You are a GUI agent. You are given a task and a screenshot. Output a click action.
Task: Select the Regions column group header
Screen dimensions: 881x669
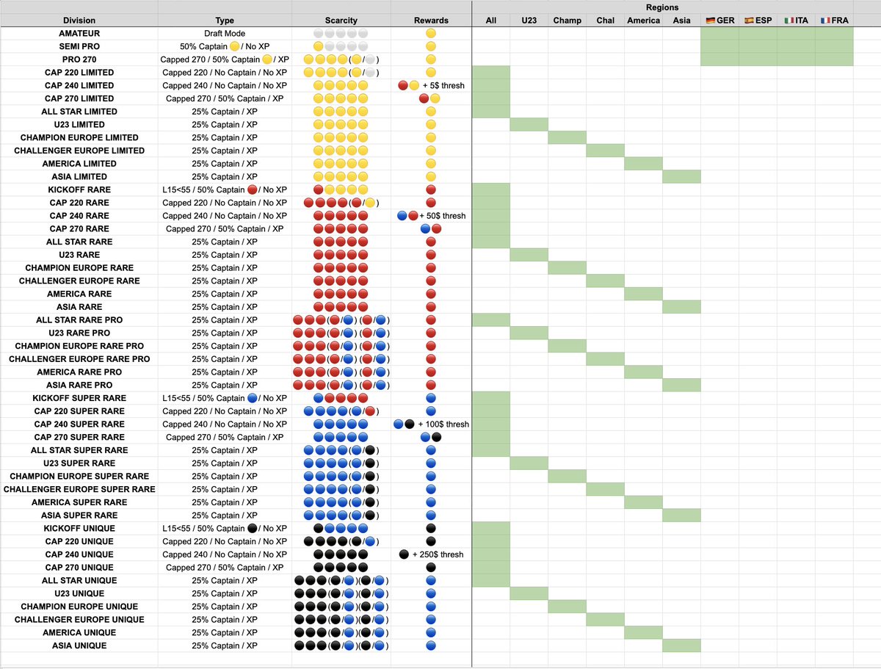(x=662, y=7)
